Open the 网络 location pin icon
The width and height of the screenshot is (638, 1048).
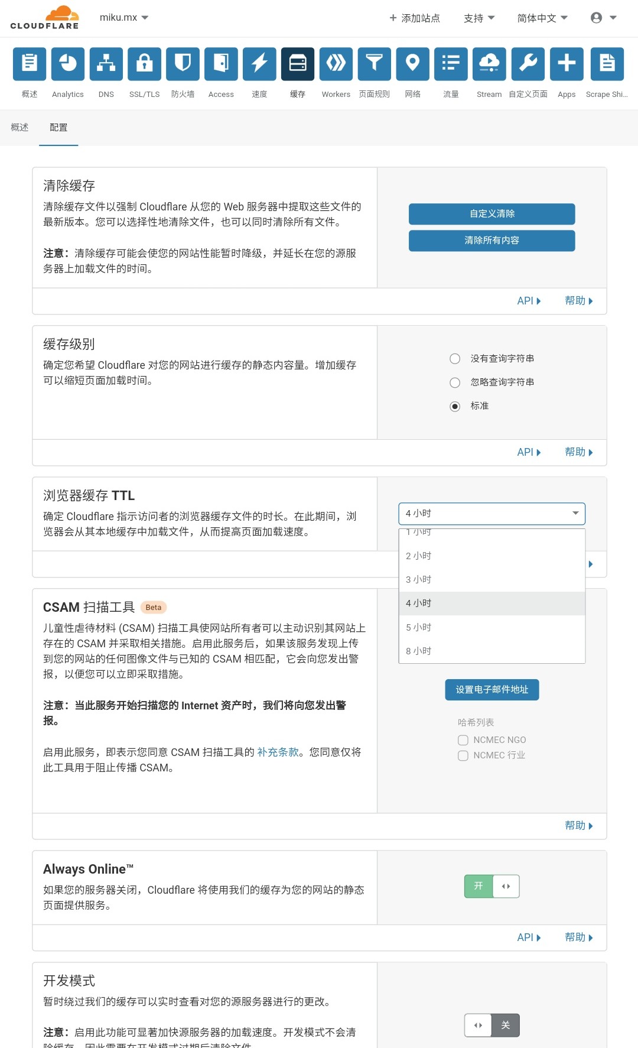413,64
